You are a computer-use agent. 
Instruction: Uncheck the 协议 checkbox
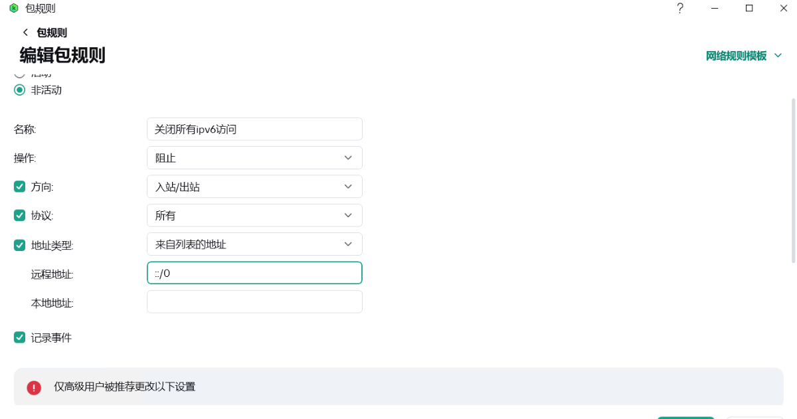(x=20, y=215)
